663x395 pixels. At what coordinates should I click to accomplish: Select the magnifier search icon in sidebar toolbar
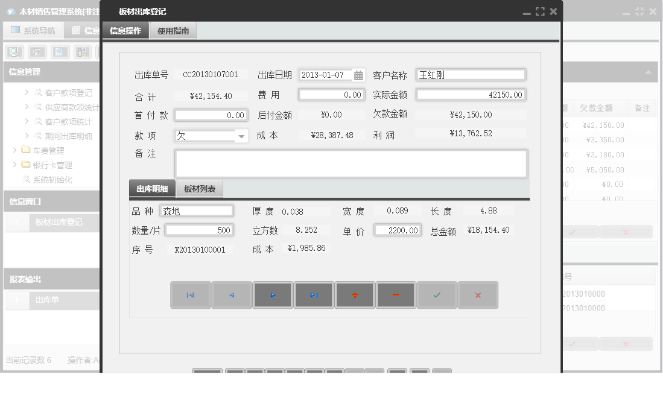pyautogui.click(x=13, y=51)
